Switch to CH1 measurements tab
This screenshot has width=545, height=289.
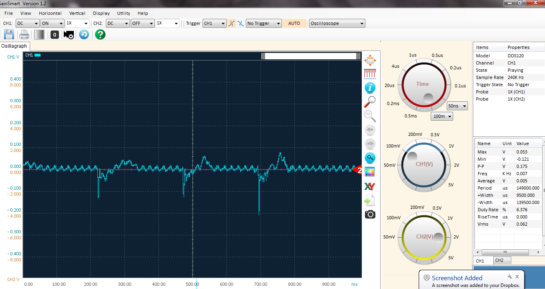(483, 261)
